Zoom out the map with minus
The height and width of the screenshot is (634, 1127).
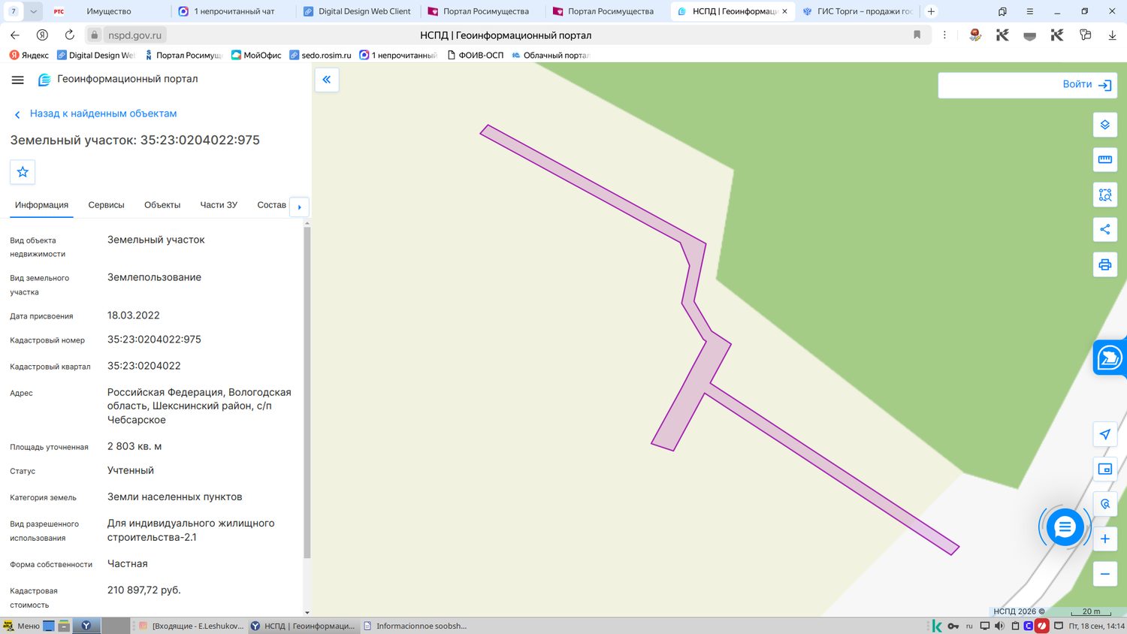click(x=1104, y=574)
